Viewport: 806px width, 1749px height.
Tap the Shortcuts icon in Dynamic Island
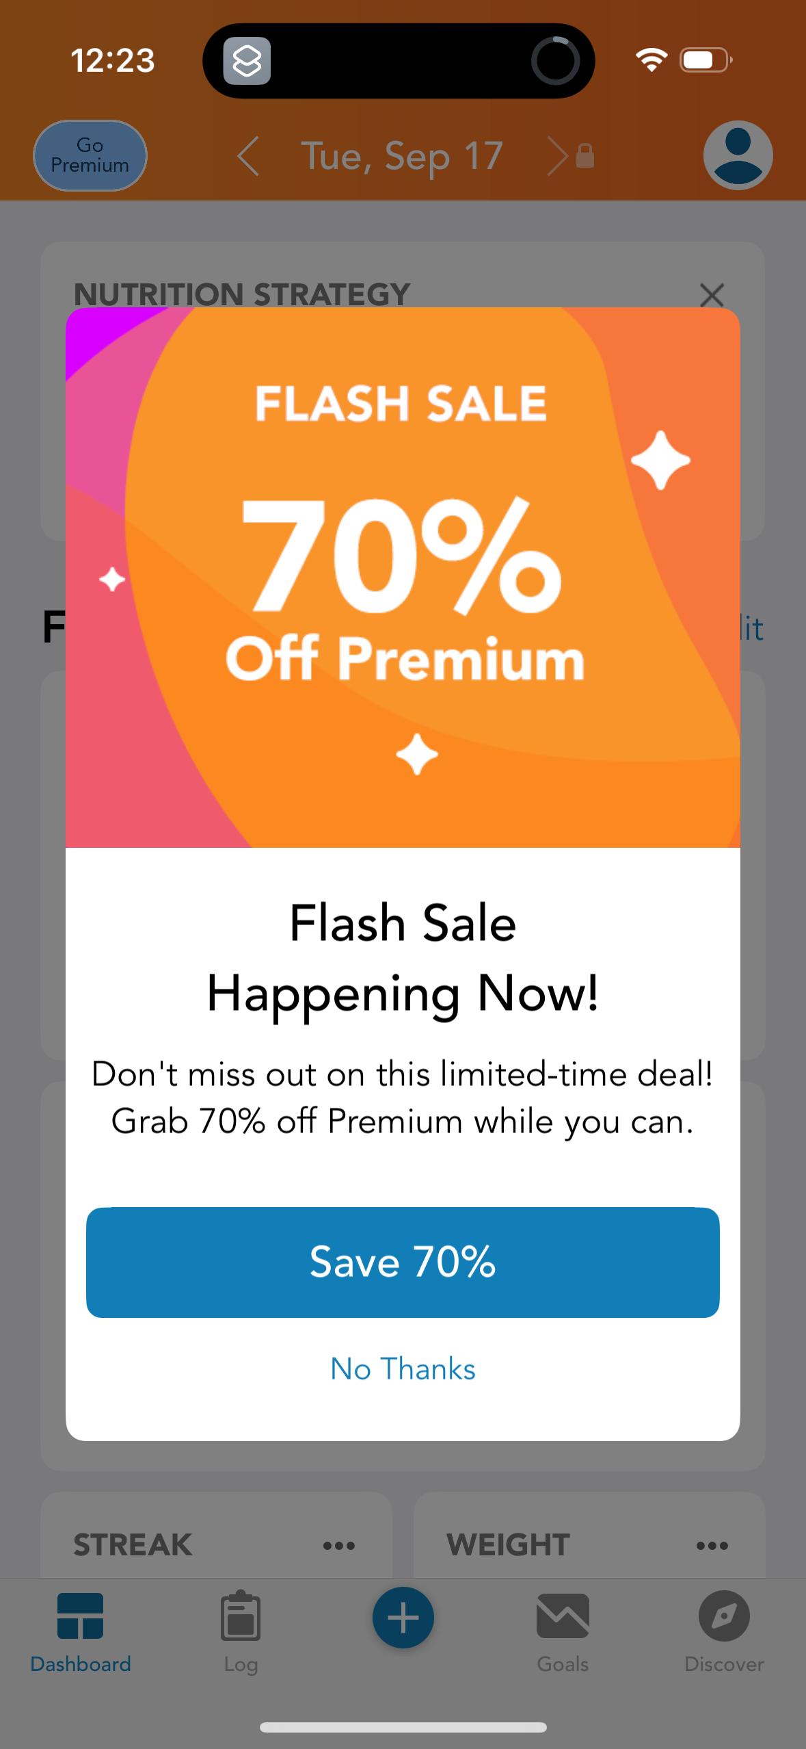[x=247, y=61]
